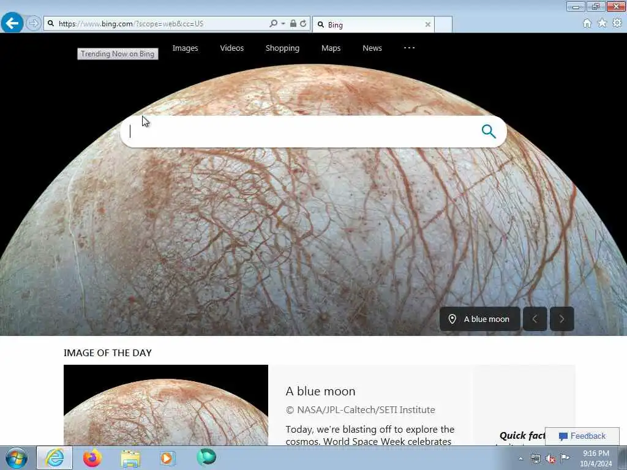
Task: Refresh the page with the reload icon
Action: pos(303,24)
